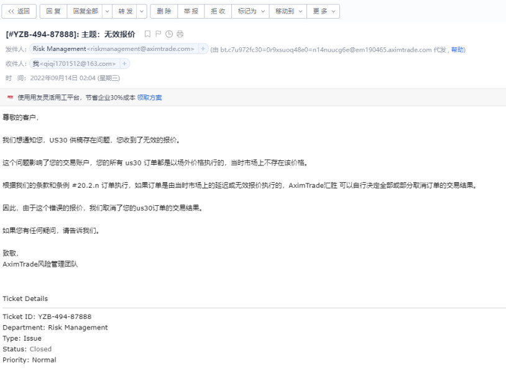Image resolution: width=506 pixels, height=373 pixels.
Task: Report the email with 举报
Action: 191,11
